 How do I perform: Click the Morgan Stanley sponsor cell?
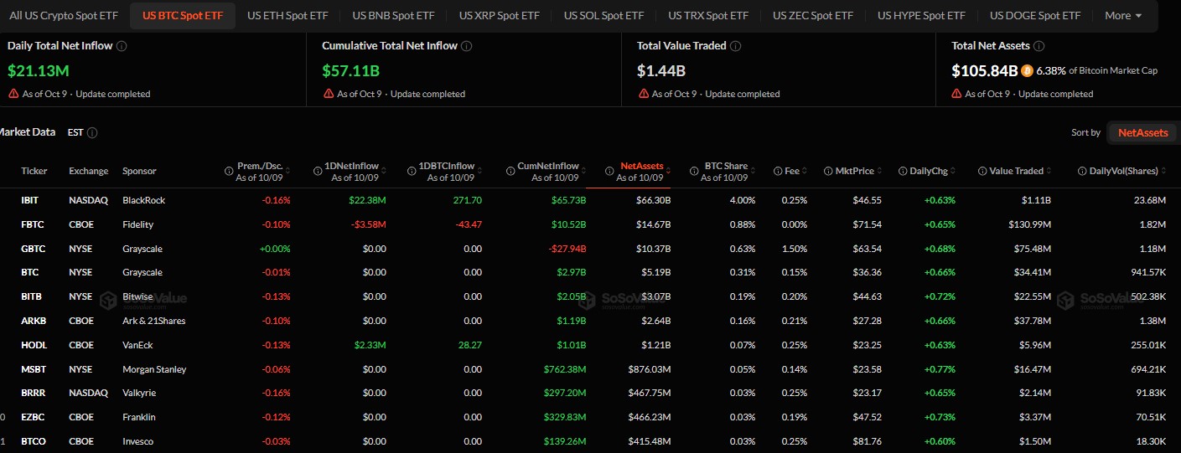(x=154, y=369)
